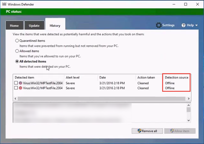Click the red threat icon in second row

tap(20, 88)
